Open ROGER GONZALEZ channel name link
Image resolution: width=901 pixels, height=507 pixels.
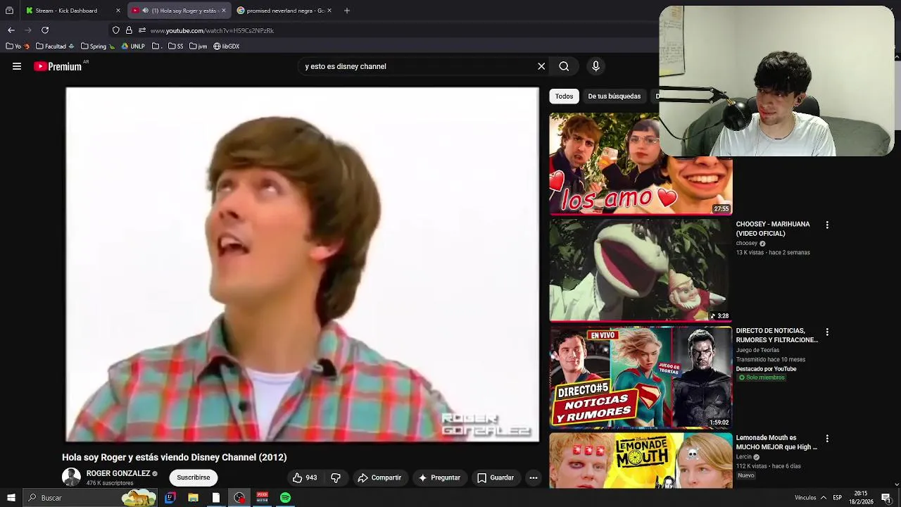(x=118, y=473)
